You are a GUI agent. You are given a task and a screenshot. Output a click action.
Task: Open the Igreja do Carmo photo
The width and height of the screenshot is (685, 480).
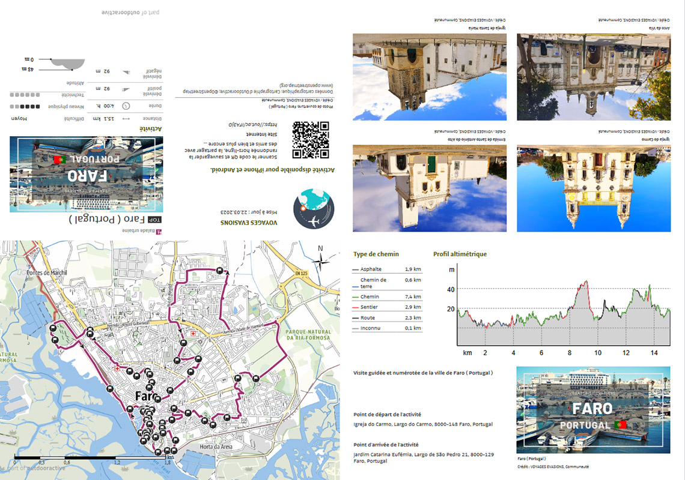point(594,188)
